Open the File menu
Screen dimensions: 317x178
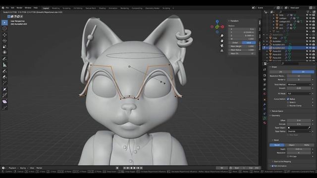(x=7, y=8)
